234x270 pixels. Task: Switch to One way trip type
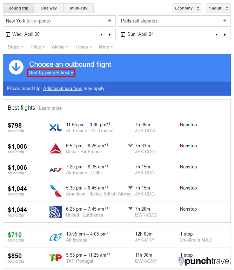(x=49, y=8)
